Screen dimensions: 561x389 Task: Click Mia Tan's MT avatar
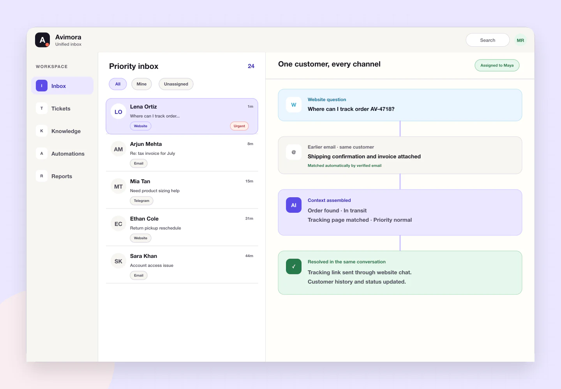pos(118,186)
